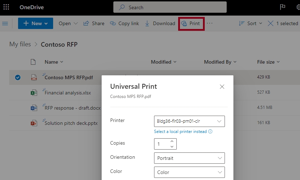The width and height of the screenshot is (300, 180).
Task: Open the Color mode dropdown
Action: [189, 172]
